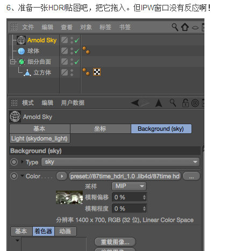Click the home icon in object manager
The height and width of the screenshot is (251, 234).
point(185,27)
